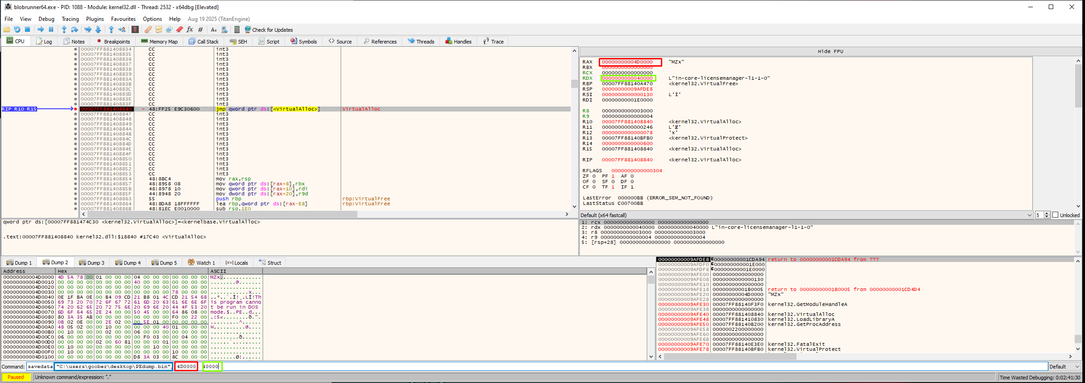Click the RAX register value 00000000004D0000
The width and height of the screenshot is (1085, 383).
pos(627,62)
